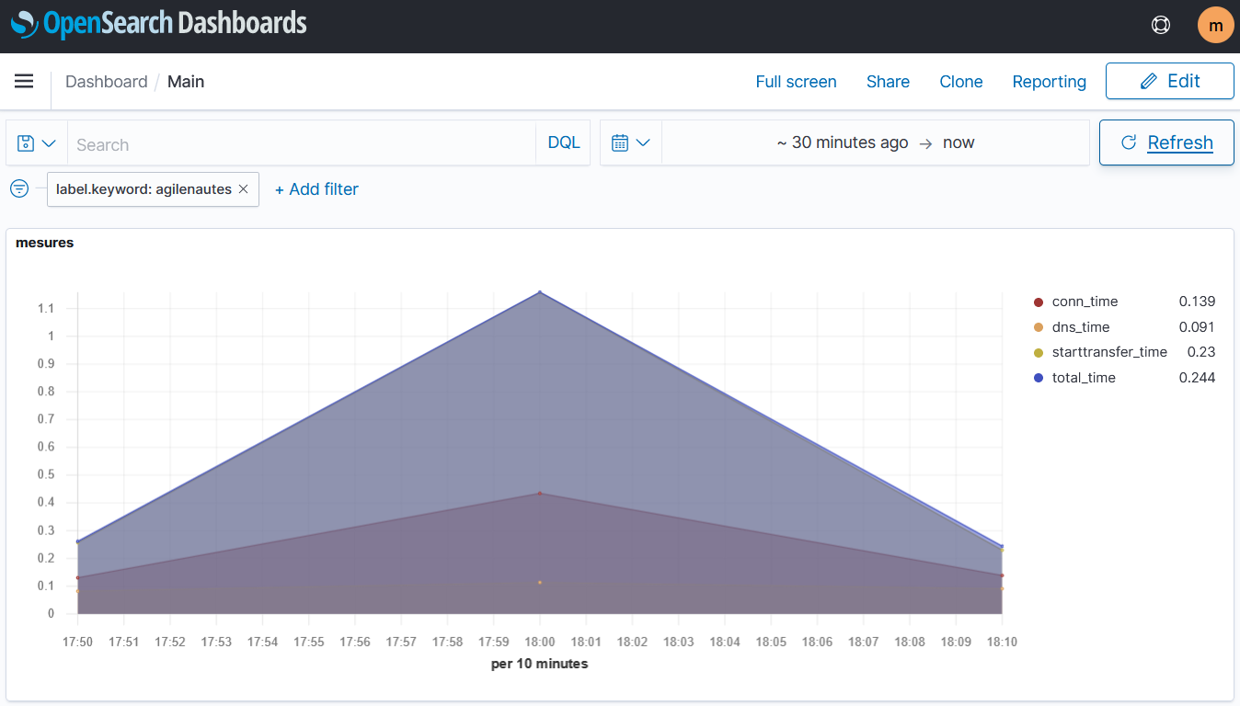Open the Share menu
The image size is (1240, 706).
[x=888, y=82]
